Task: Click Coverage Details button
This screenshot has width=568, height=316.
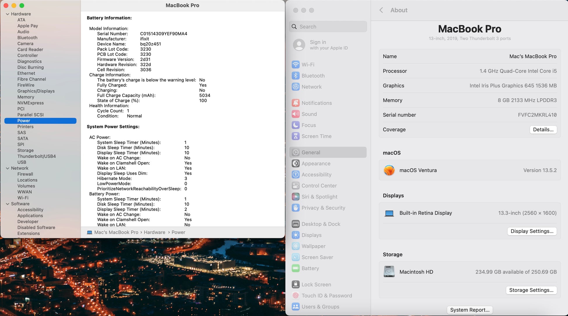Action: [x=543, y=130]
